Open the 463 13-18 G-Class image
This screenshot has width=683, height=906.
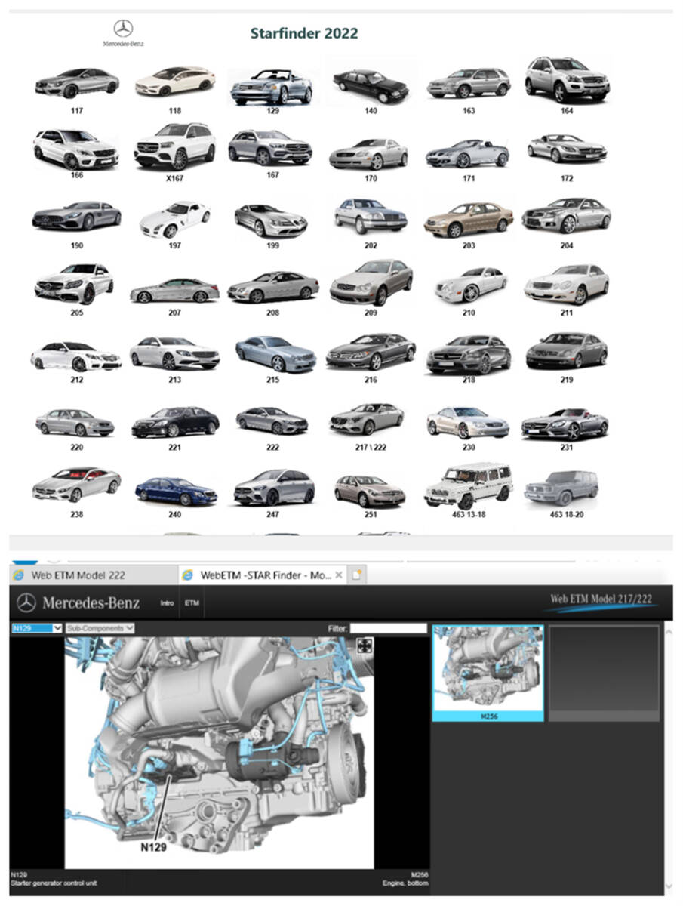(x=469, y=485)
